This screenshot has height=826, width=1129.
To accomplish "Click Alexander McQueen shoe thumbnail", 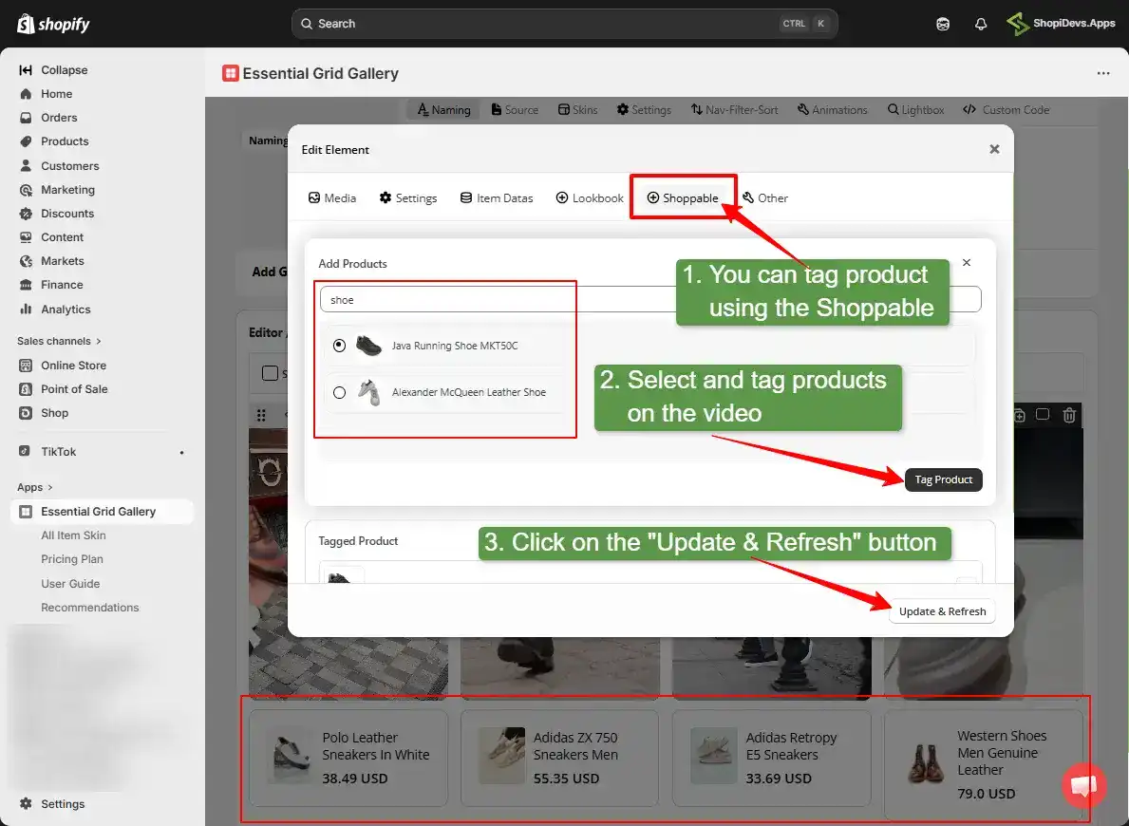I will point(368,392).
